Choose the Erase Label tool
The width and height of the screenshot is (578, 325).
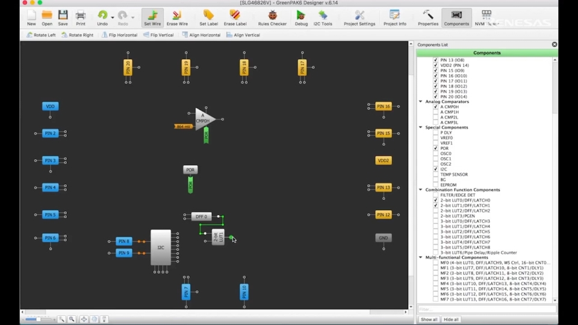pyautogui.click(x=235, y=17)
